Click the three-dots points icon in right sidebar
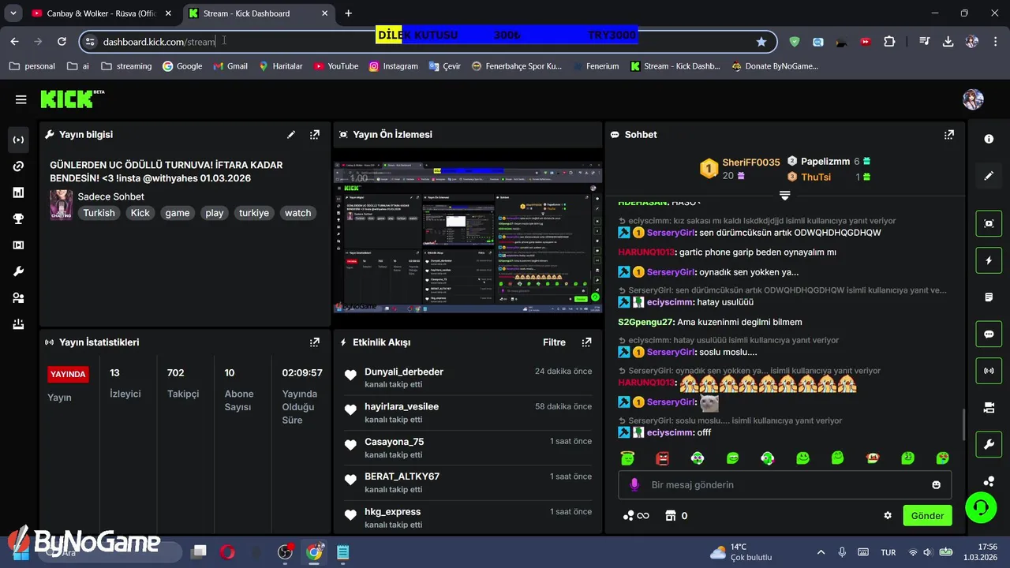Image resolution: width=1010 pixels, height=568 pixels. pos(989,481)
